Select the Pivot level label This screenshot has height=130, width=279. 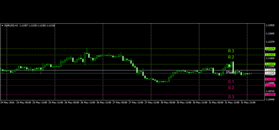231,72
